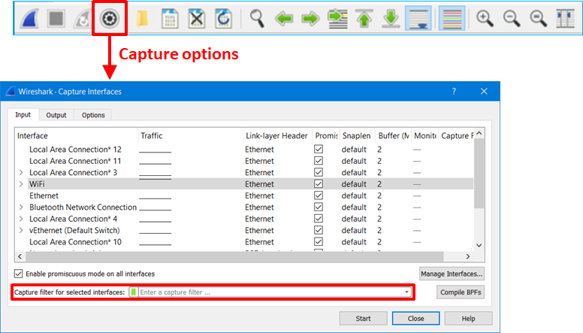The height and width of the screenshot is (333, 583).
Task: Open capture options gear icon
Action: point(110,18)
